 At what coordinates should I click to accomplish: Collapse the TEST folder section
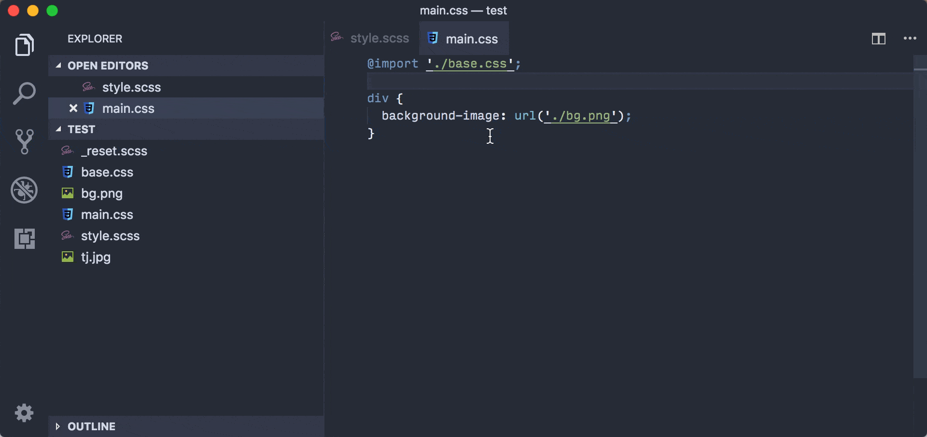tap(58, 129)
